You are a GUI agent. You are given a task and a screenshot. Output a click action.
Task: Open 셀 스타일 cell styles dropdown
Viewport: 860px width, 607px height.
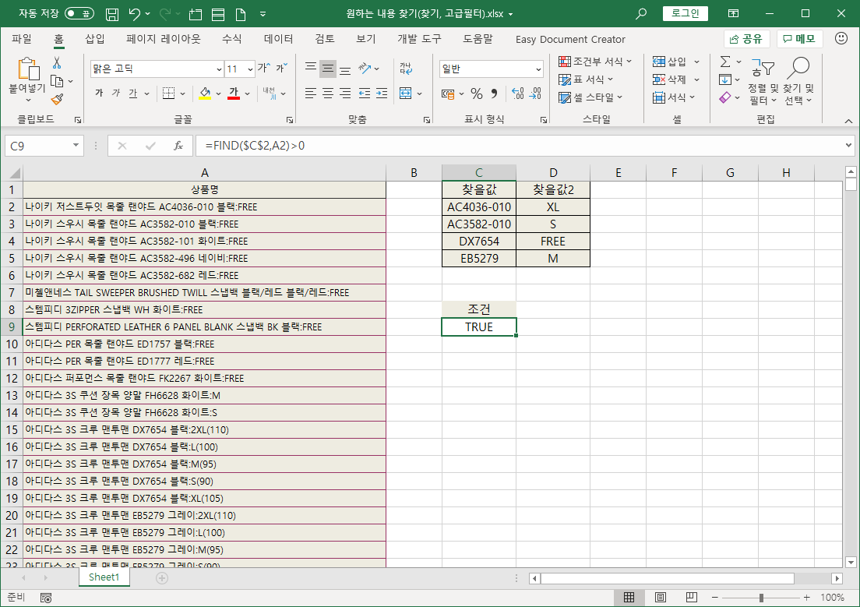point(590,97)
